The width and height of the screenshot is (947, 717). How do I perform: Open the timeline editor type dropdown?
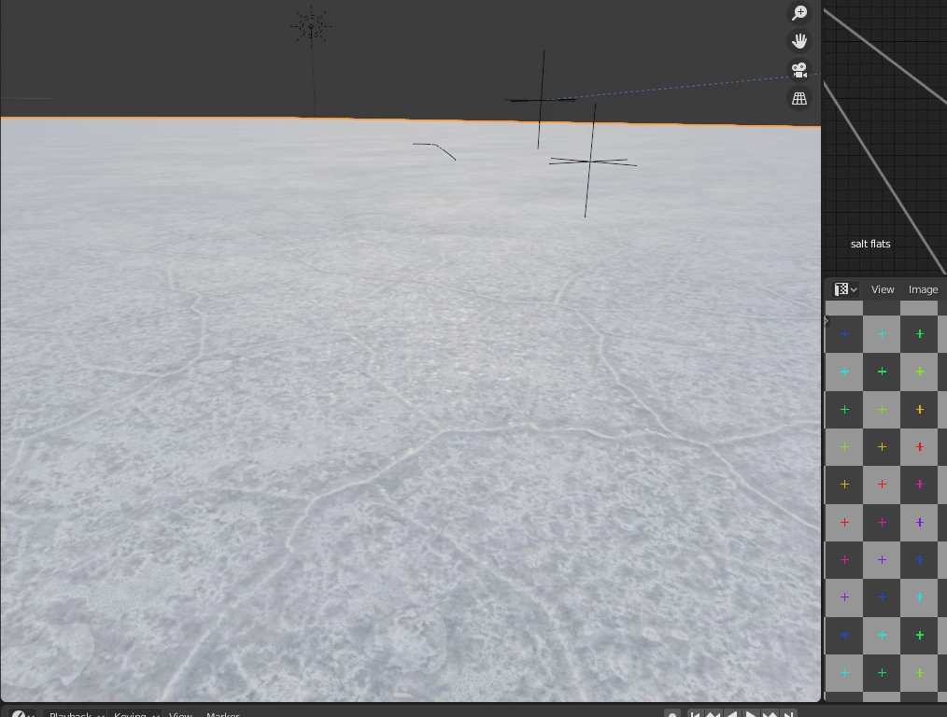coord(23,714)
